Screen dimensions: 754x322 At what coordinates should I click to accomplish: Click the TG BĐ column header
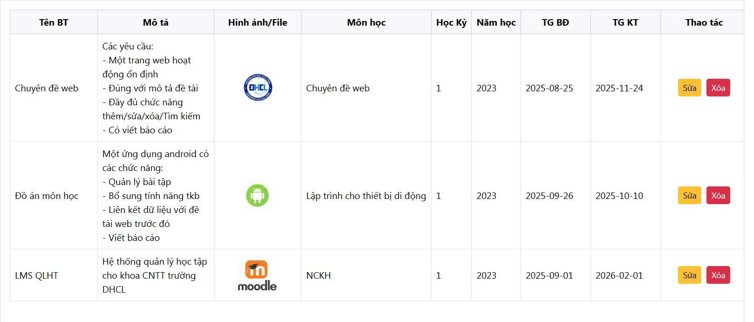tap(555, 22)
